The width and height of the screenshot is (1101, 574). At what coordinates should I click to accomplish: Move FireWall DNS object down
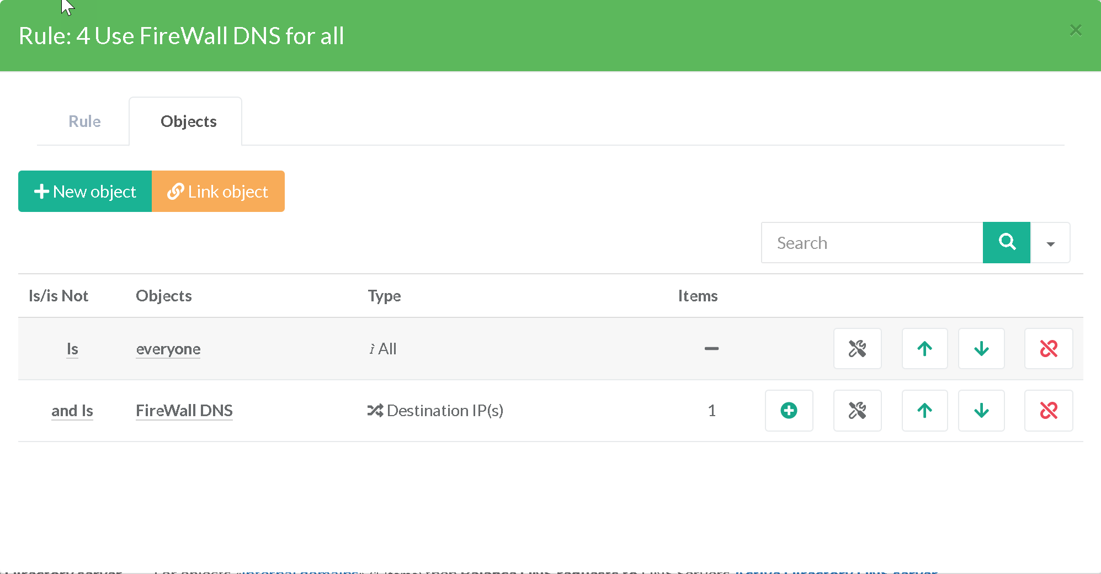(981, 411)
